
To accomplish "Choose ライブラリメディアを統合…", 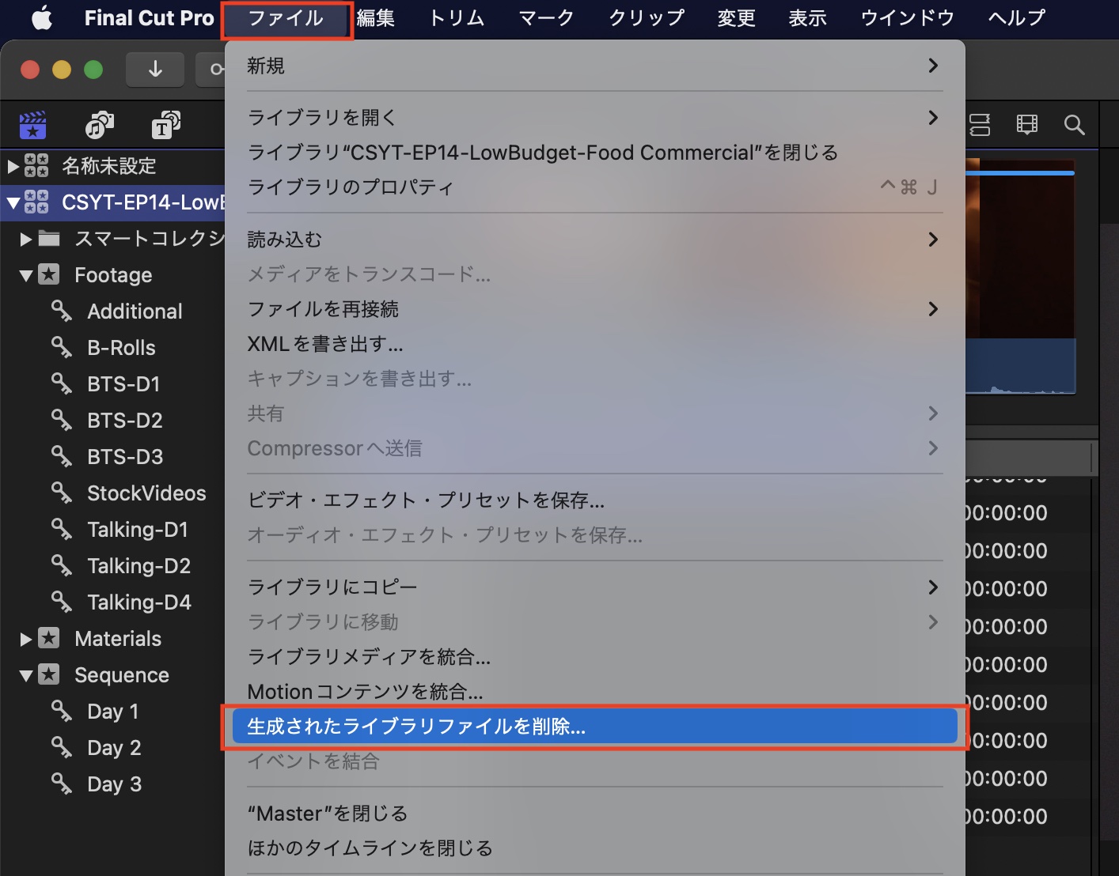I will pyautogui.click(x=595, y=657).
